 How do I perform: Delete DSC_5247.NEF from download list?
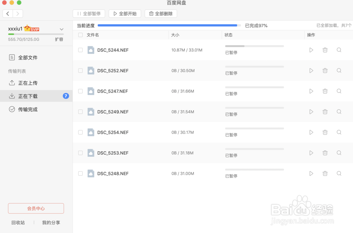pyautogui.click(x=325, y=91)
